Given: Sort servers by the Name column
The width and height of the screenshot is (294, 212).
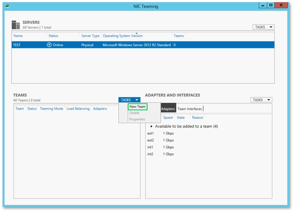Looking at the screenshot, I should click(x=18, y=36).
